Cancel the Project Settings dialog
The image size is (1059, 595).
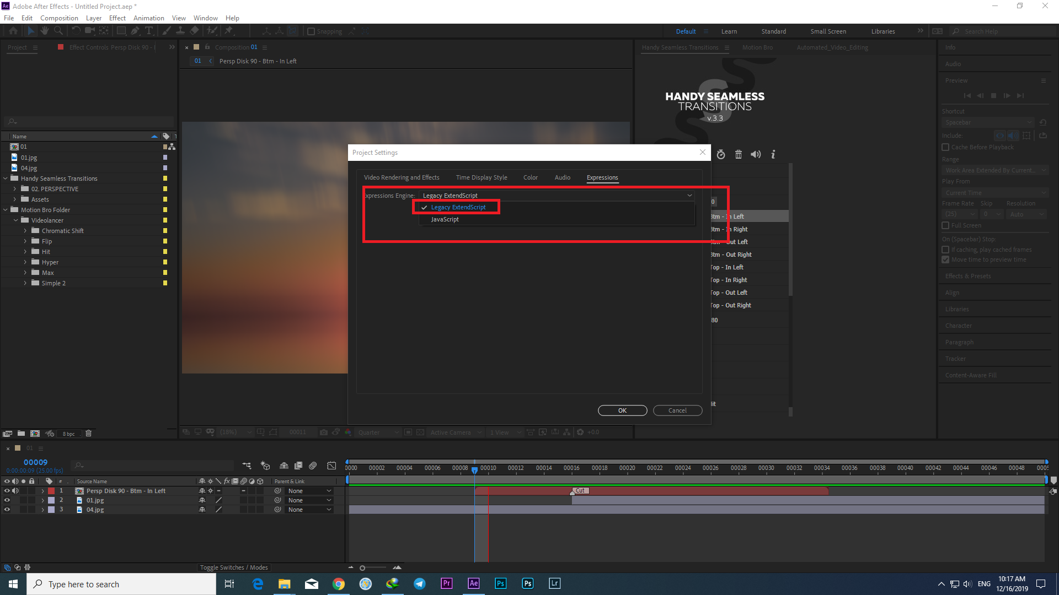tap(677, 410)
